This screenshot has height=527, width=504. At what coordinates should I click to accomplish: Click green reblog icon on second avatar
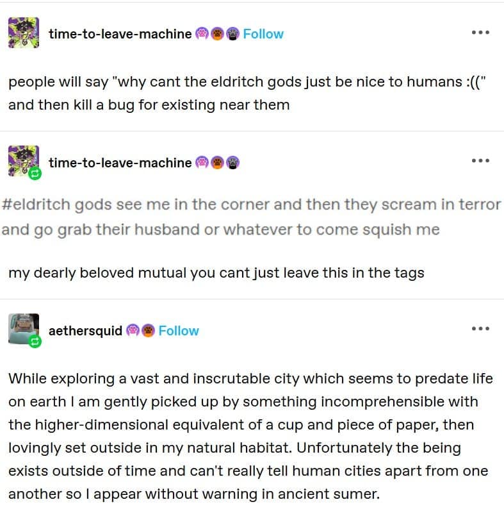tap(35, 174)
